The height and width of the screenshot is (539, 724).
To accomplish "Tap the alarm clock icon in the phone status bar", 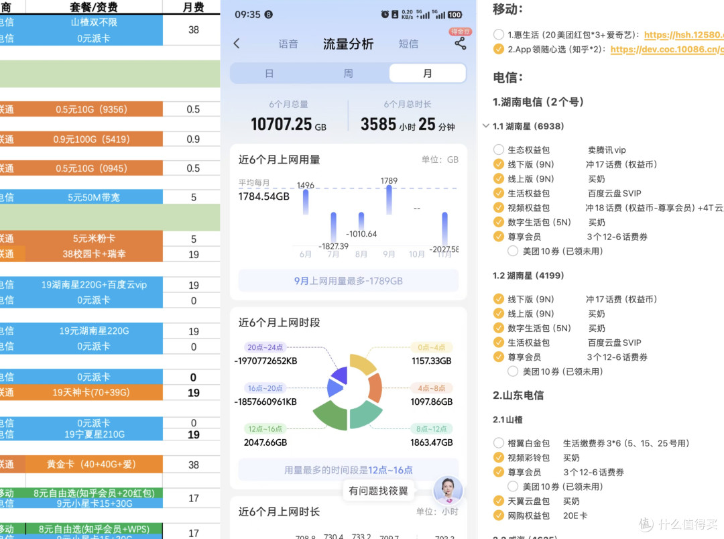I will click(x=385, y=15).
